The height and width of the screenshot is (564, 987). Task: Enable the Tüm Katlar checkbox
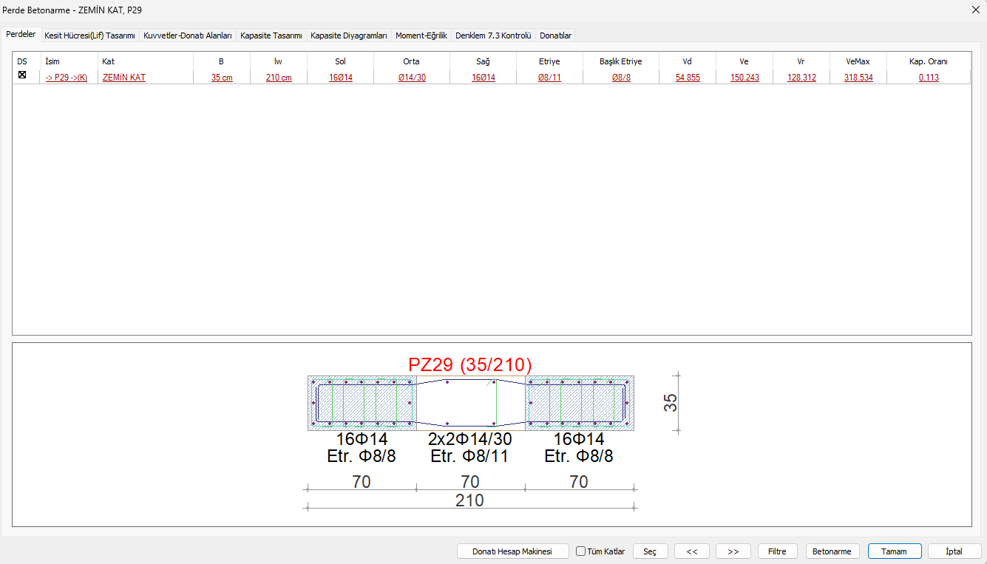(x=581, y=551)
